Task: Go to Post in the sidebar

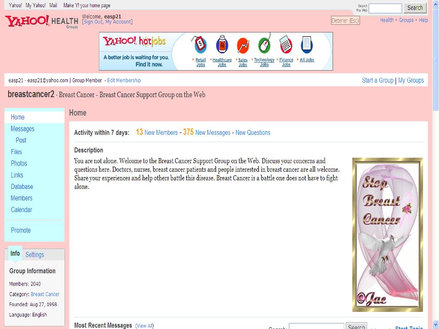Action: point(21,140)
